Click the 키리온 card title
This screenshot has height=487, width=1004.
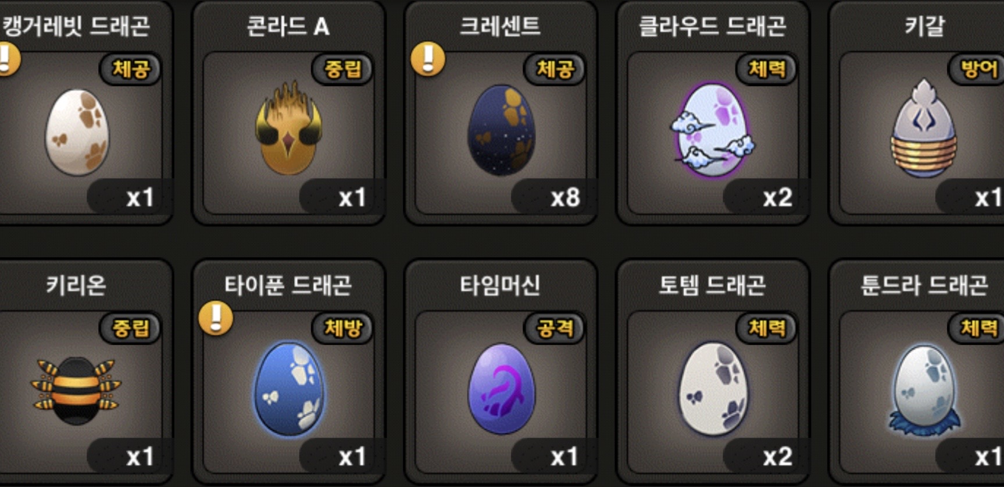[76, 285]
